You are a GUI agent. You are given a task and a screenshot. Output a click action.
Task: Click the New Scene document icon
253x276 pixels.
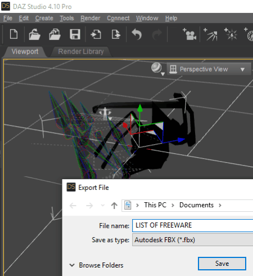click(x=14, y=34)
